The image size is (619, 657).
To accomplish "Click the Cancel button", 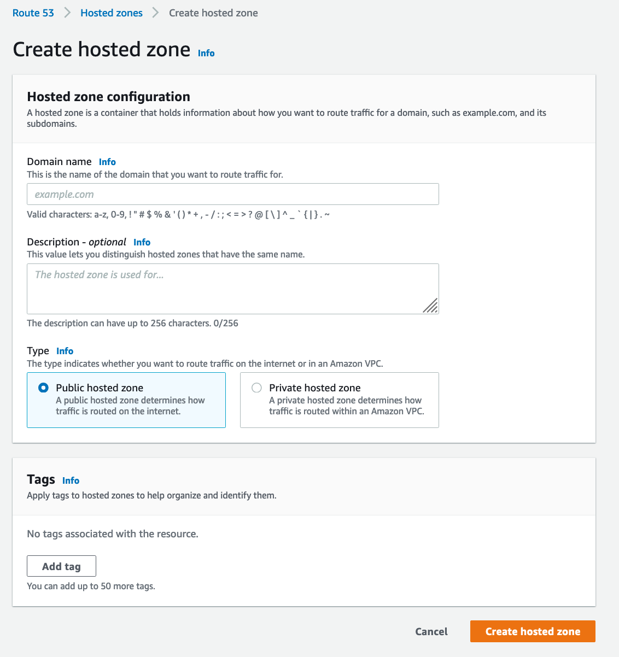I will pos(431,631).
